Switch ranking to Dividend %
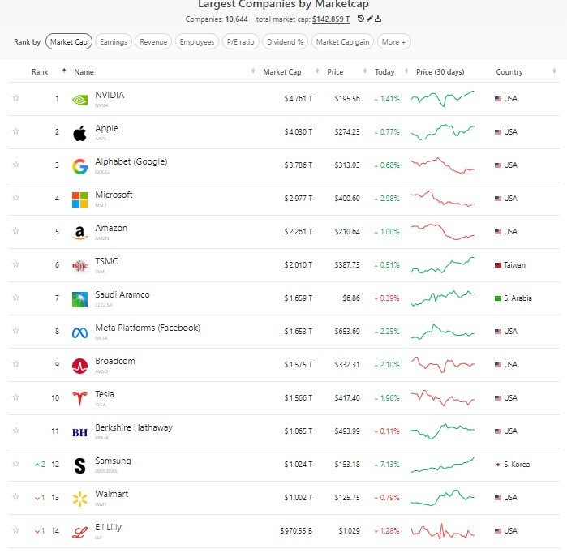Viewport: 567px width, 553px height. pyautogui.click(x=285, y=42)
